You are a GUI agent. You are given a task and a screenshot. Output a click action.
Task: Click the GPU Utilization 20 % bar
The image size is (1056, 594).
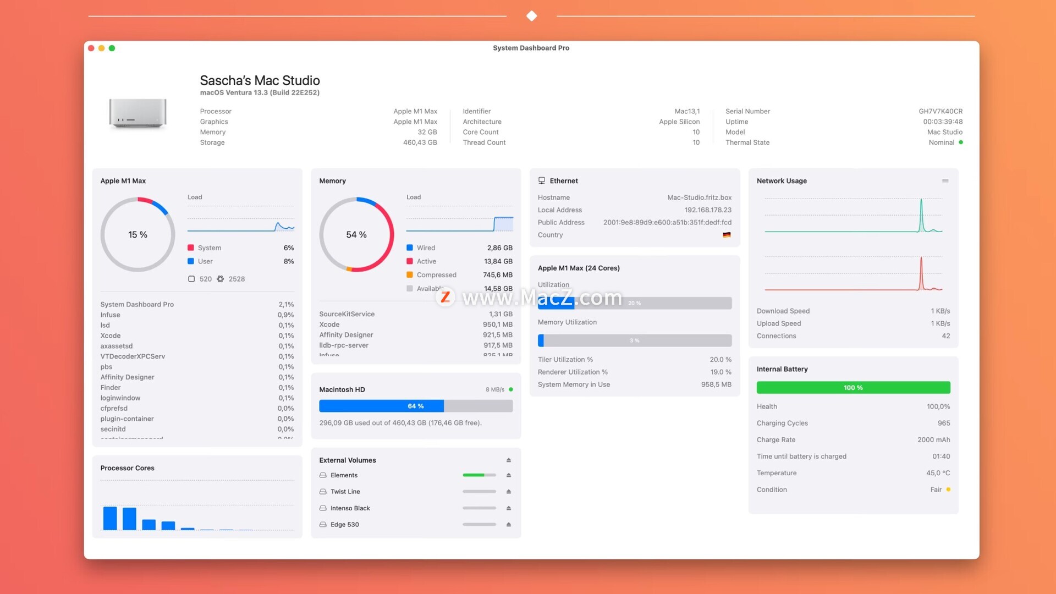point(634,303)
